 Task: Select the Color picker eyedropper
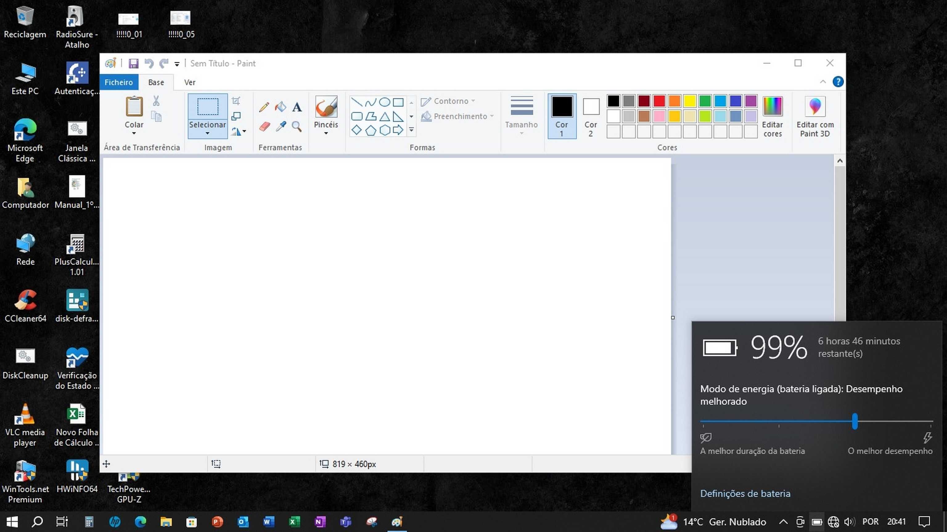[x=281, y=127]
